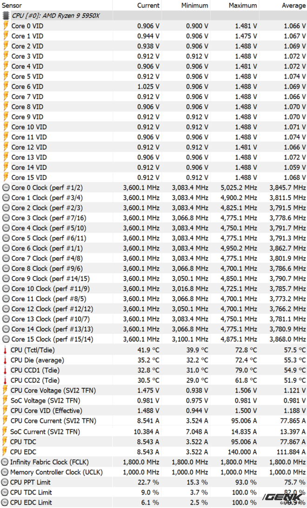Image resolution: width=307 pixels, height=508 pixels.
Task: Click the clock icon for Infinity Fabric Clock (FCLK)
Action: coord(5,462)
